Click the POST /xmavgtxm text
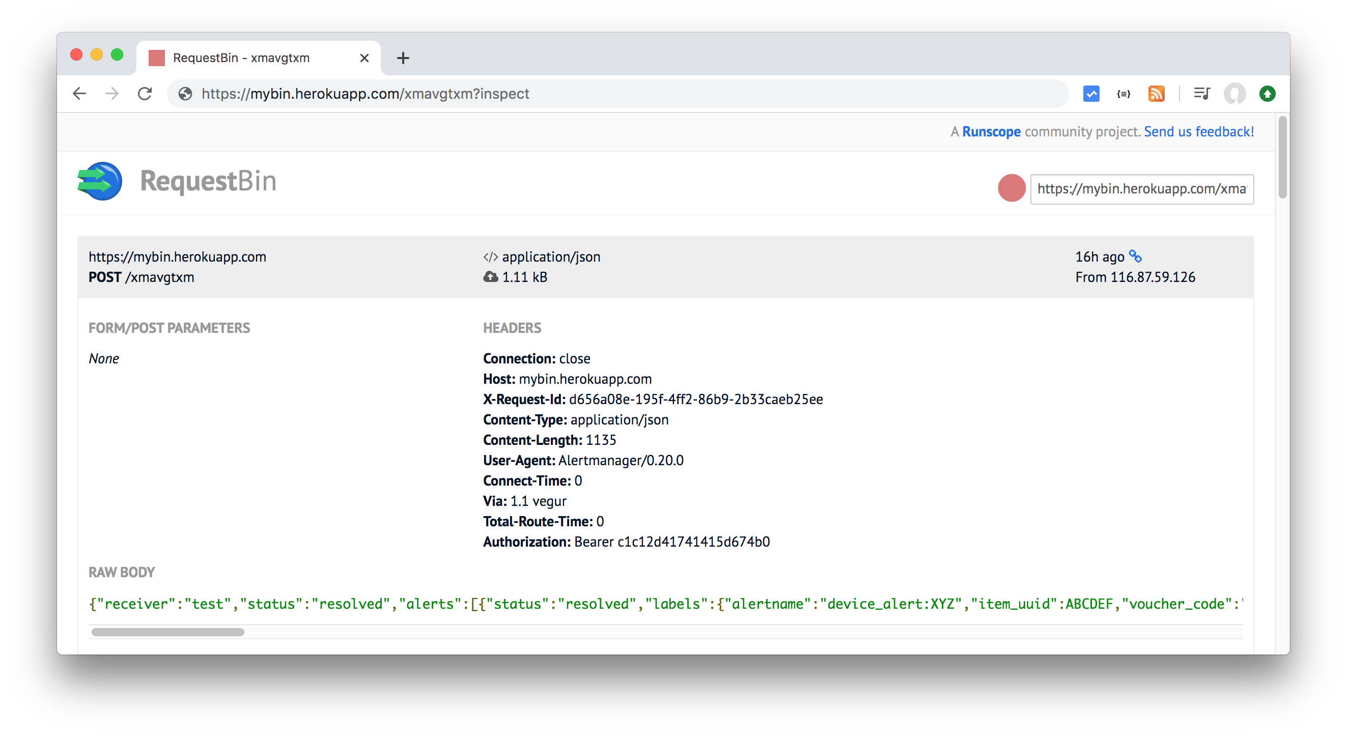 click(x=141, y=277)
